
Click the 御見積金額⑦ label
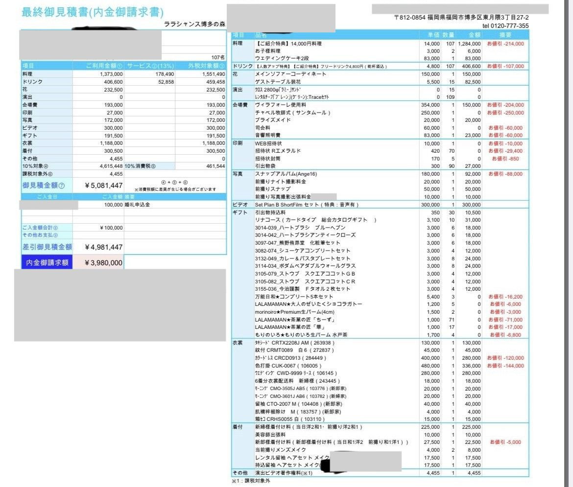point(44,185)
